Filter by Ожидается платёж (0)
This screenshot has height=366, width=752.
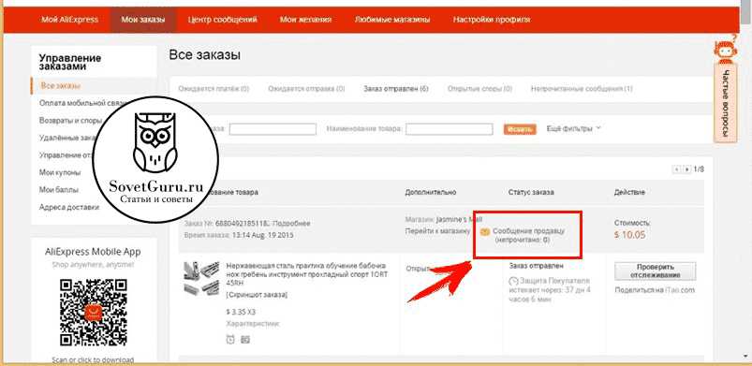(x=214, y=89)
